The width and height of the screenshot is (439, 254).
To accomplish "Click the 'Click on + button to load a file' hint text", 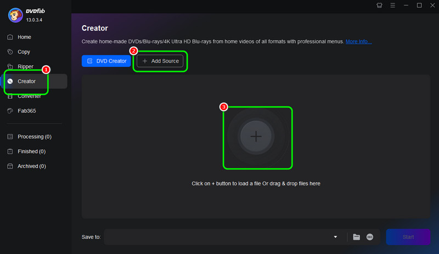I will 256,184.
